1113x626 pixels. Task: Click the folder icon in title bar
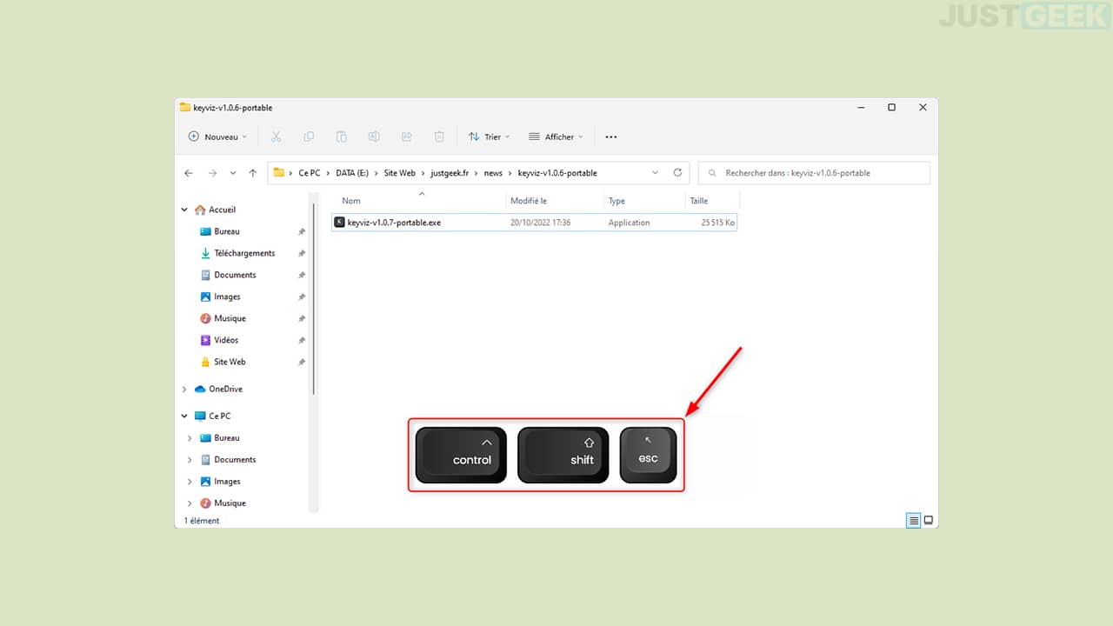[x=184, y=107]
